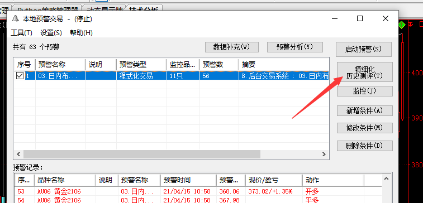Click the 373.02/+1.35% value

[x=270, y=192]
